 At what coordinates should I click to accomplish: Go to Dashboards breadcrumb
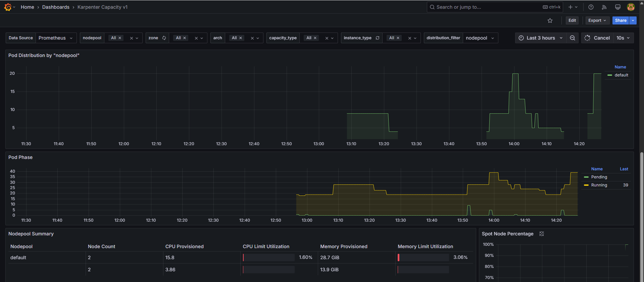56,7
